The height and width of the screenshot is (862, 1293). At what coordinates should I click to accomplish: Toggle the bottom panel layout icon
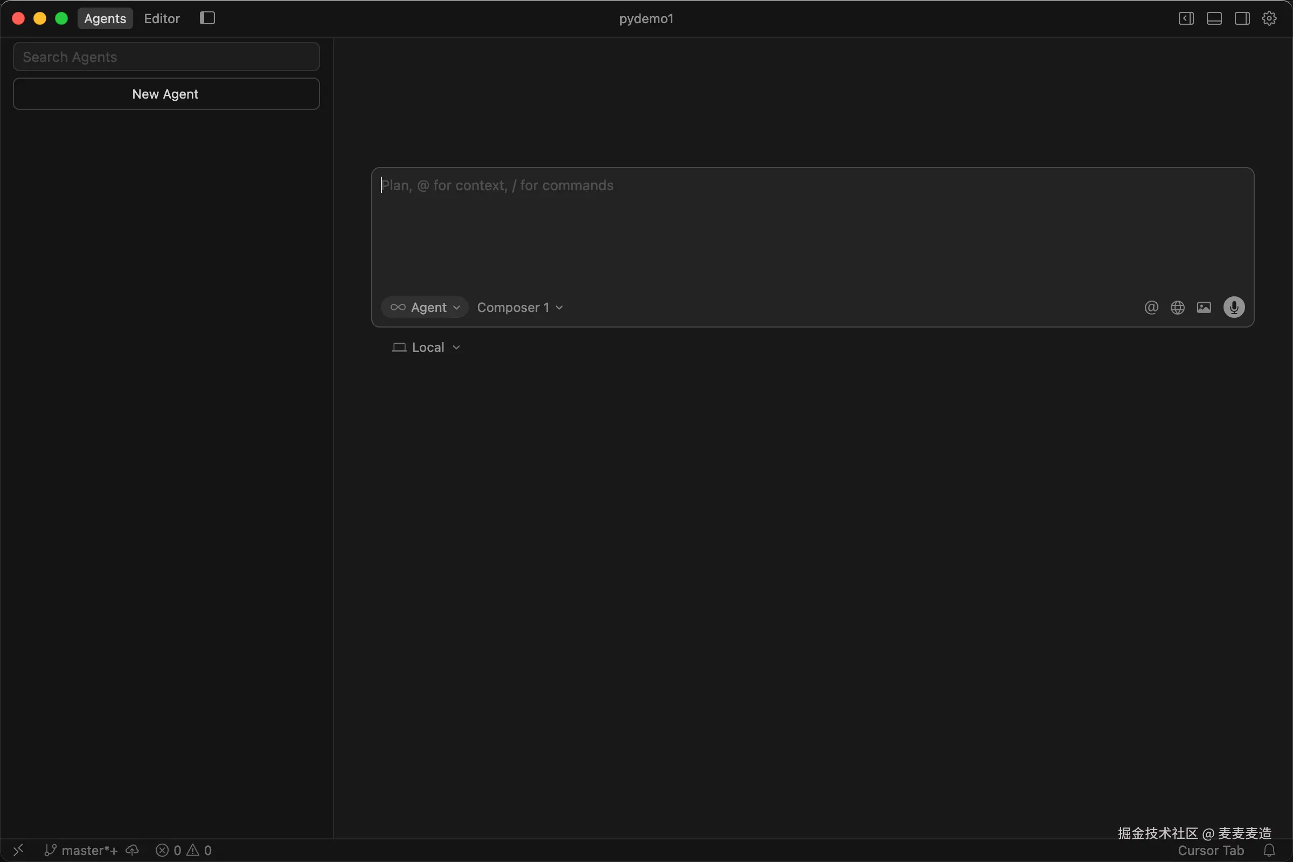coord(1214,18)
